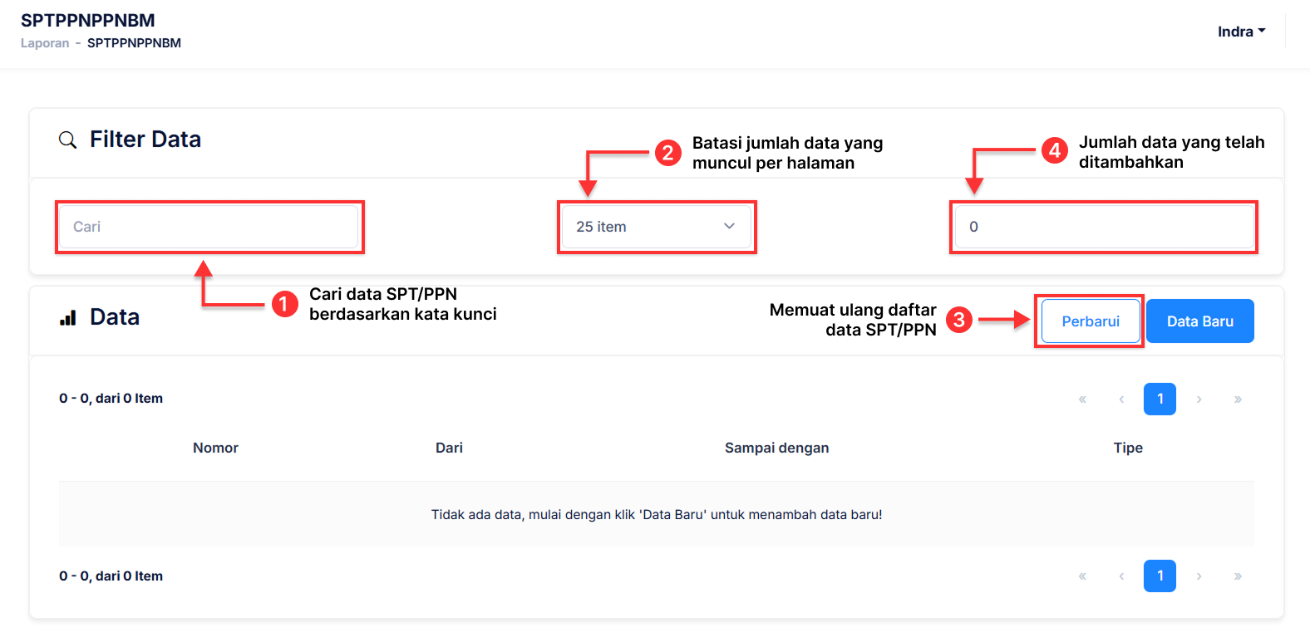Click the Nomor column header

tap(215, 448)
